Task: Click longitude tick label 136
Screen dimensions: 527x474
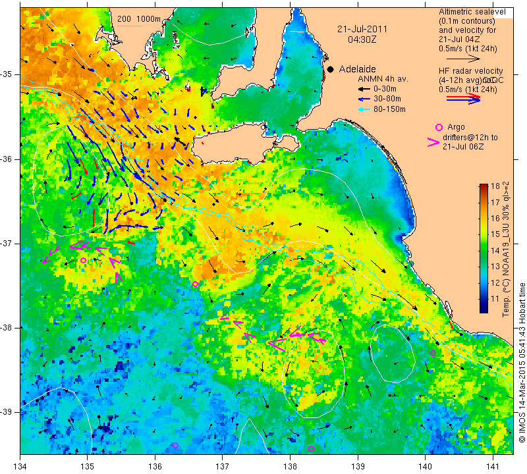Action: coord(155,467)
